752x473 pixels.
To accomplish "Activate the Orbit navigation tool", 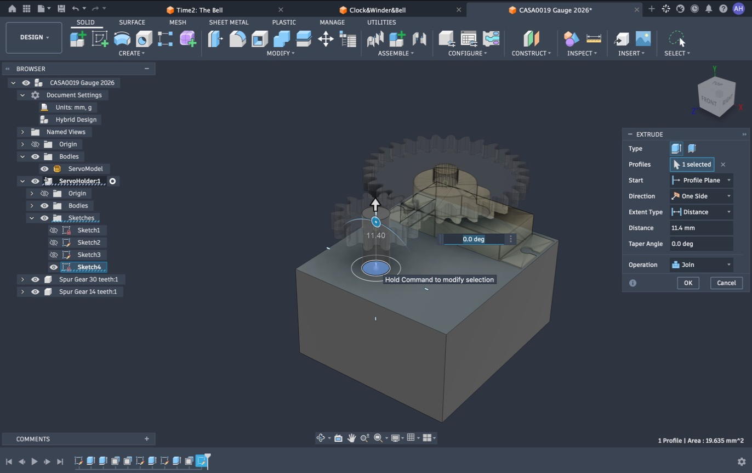I will 321,438.
